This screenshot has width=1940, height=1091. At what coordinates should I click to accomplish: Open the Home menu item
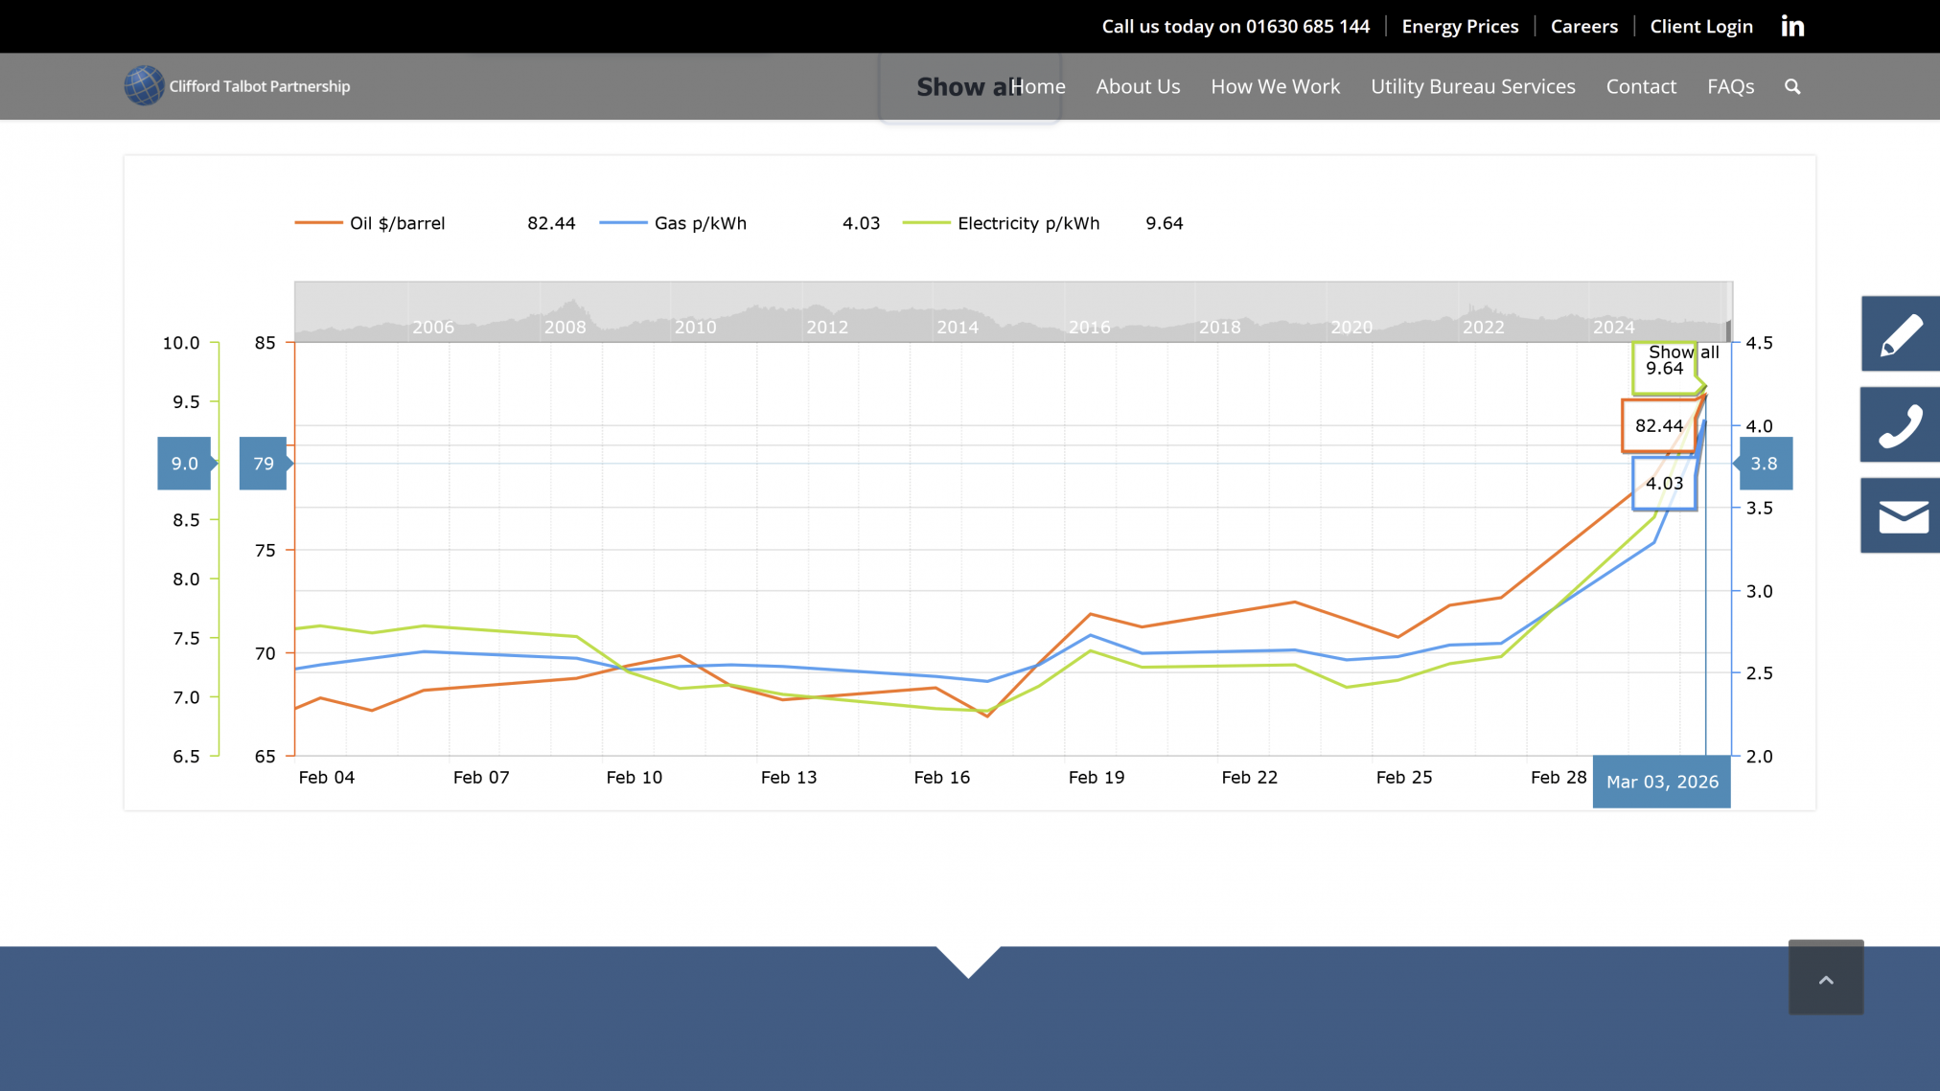pos(1038,86)
